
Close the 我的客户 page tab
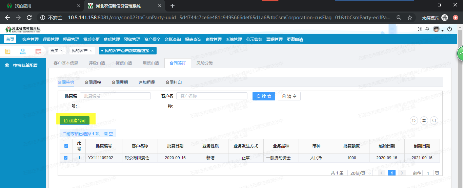pos(90,51)
